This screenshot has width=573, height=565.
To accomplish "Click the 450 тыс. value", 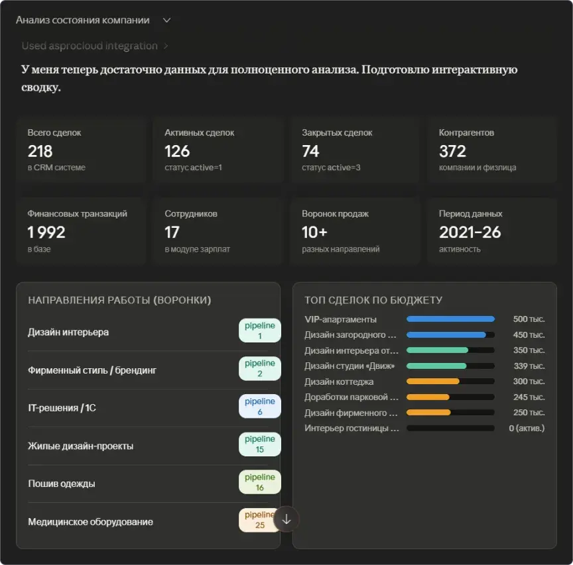I will [529, 334].
